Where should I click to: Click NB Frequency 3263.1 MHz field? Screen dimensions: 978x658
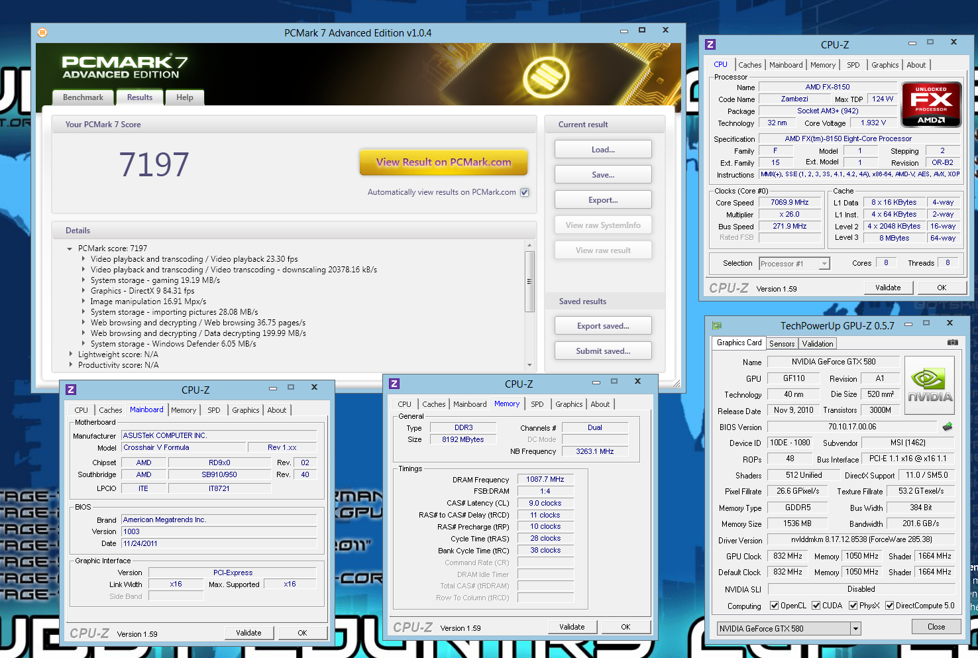pyautogui.click(x=595, y=451)
